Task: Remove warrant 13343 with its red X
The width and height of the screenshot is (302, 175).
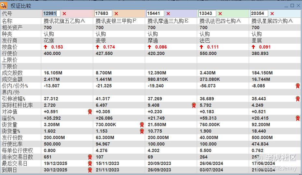Action: 220,14
